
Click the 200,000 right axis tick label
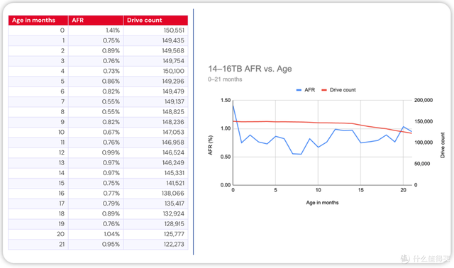pos(423,100)
